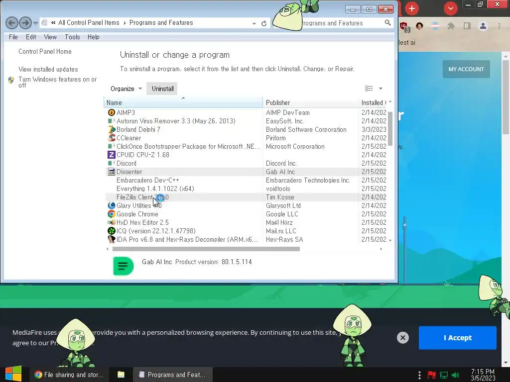Open the recent locations dropdown arrow
Screen dimensions: 510x382
pyautogui.click(x=35, y=23)
